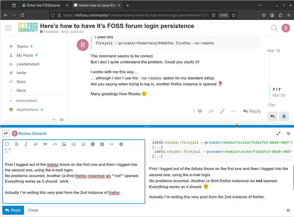Image resolution: width=294 pixels, height=217 pixels.
Task: Open a new browser tab
Action: (128, 6)
